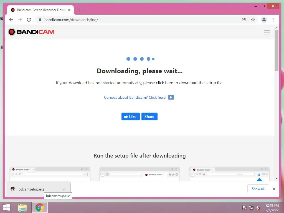Bookmark this page with the star

tap(253, 20)
